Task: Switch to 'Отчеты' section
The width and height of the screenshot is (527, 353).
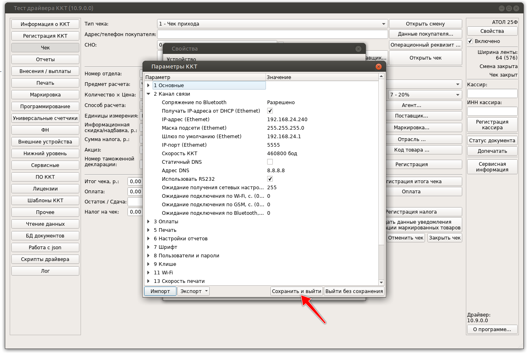Action: pyautogui.click(x=45, y=59)
